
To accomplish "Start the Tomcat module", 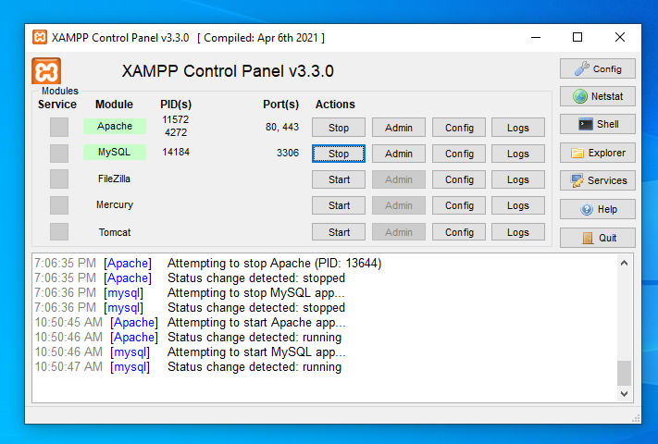I will (x=338, y=232).
